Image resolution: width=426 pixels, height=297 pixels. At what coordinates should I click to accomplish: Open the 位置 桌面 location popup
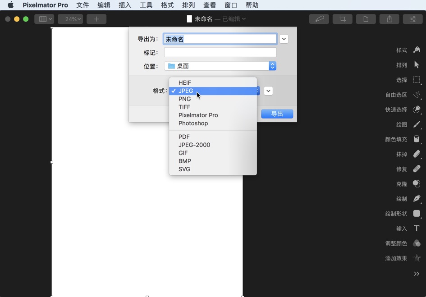point(220,66)
